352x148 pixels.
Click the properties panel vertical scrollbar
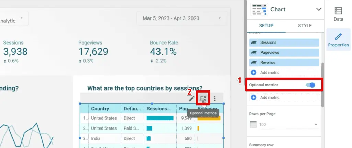click(323, 85)
